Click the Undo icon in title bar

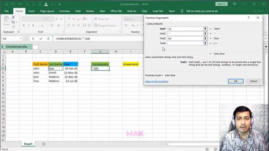13,4
